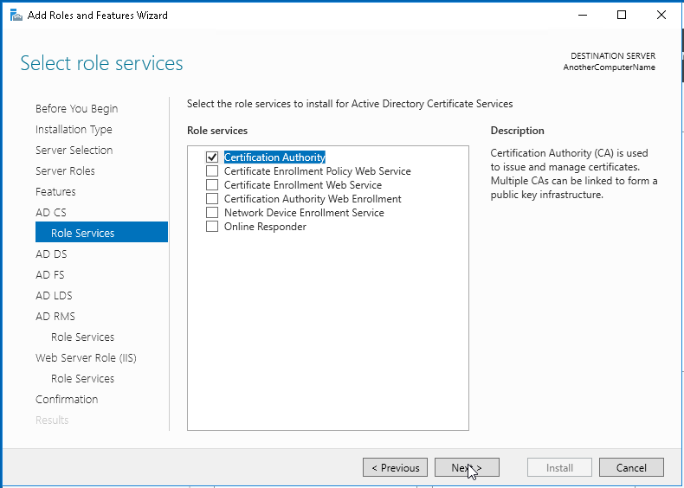The height and width of the screenshot is (488, 684).
Task: Open the Features wizard step
Action: pos(55,192)
